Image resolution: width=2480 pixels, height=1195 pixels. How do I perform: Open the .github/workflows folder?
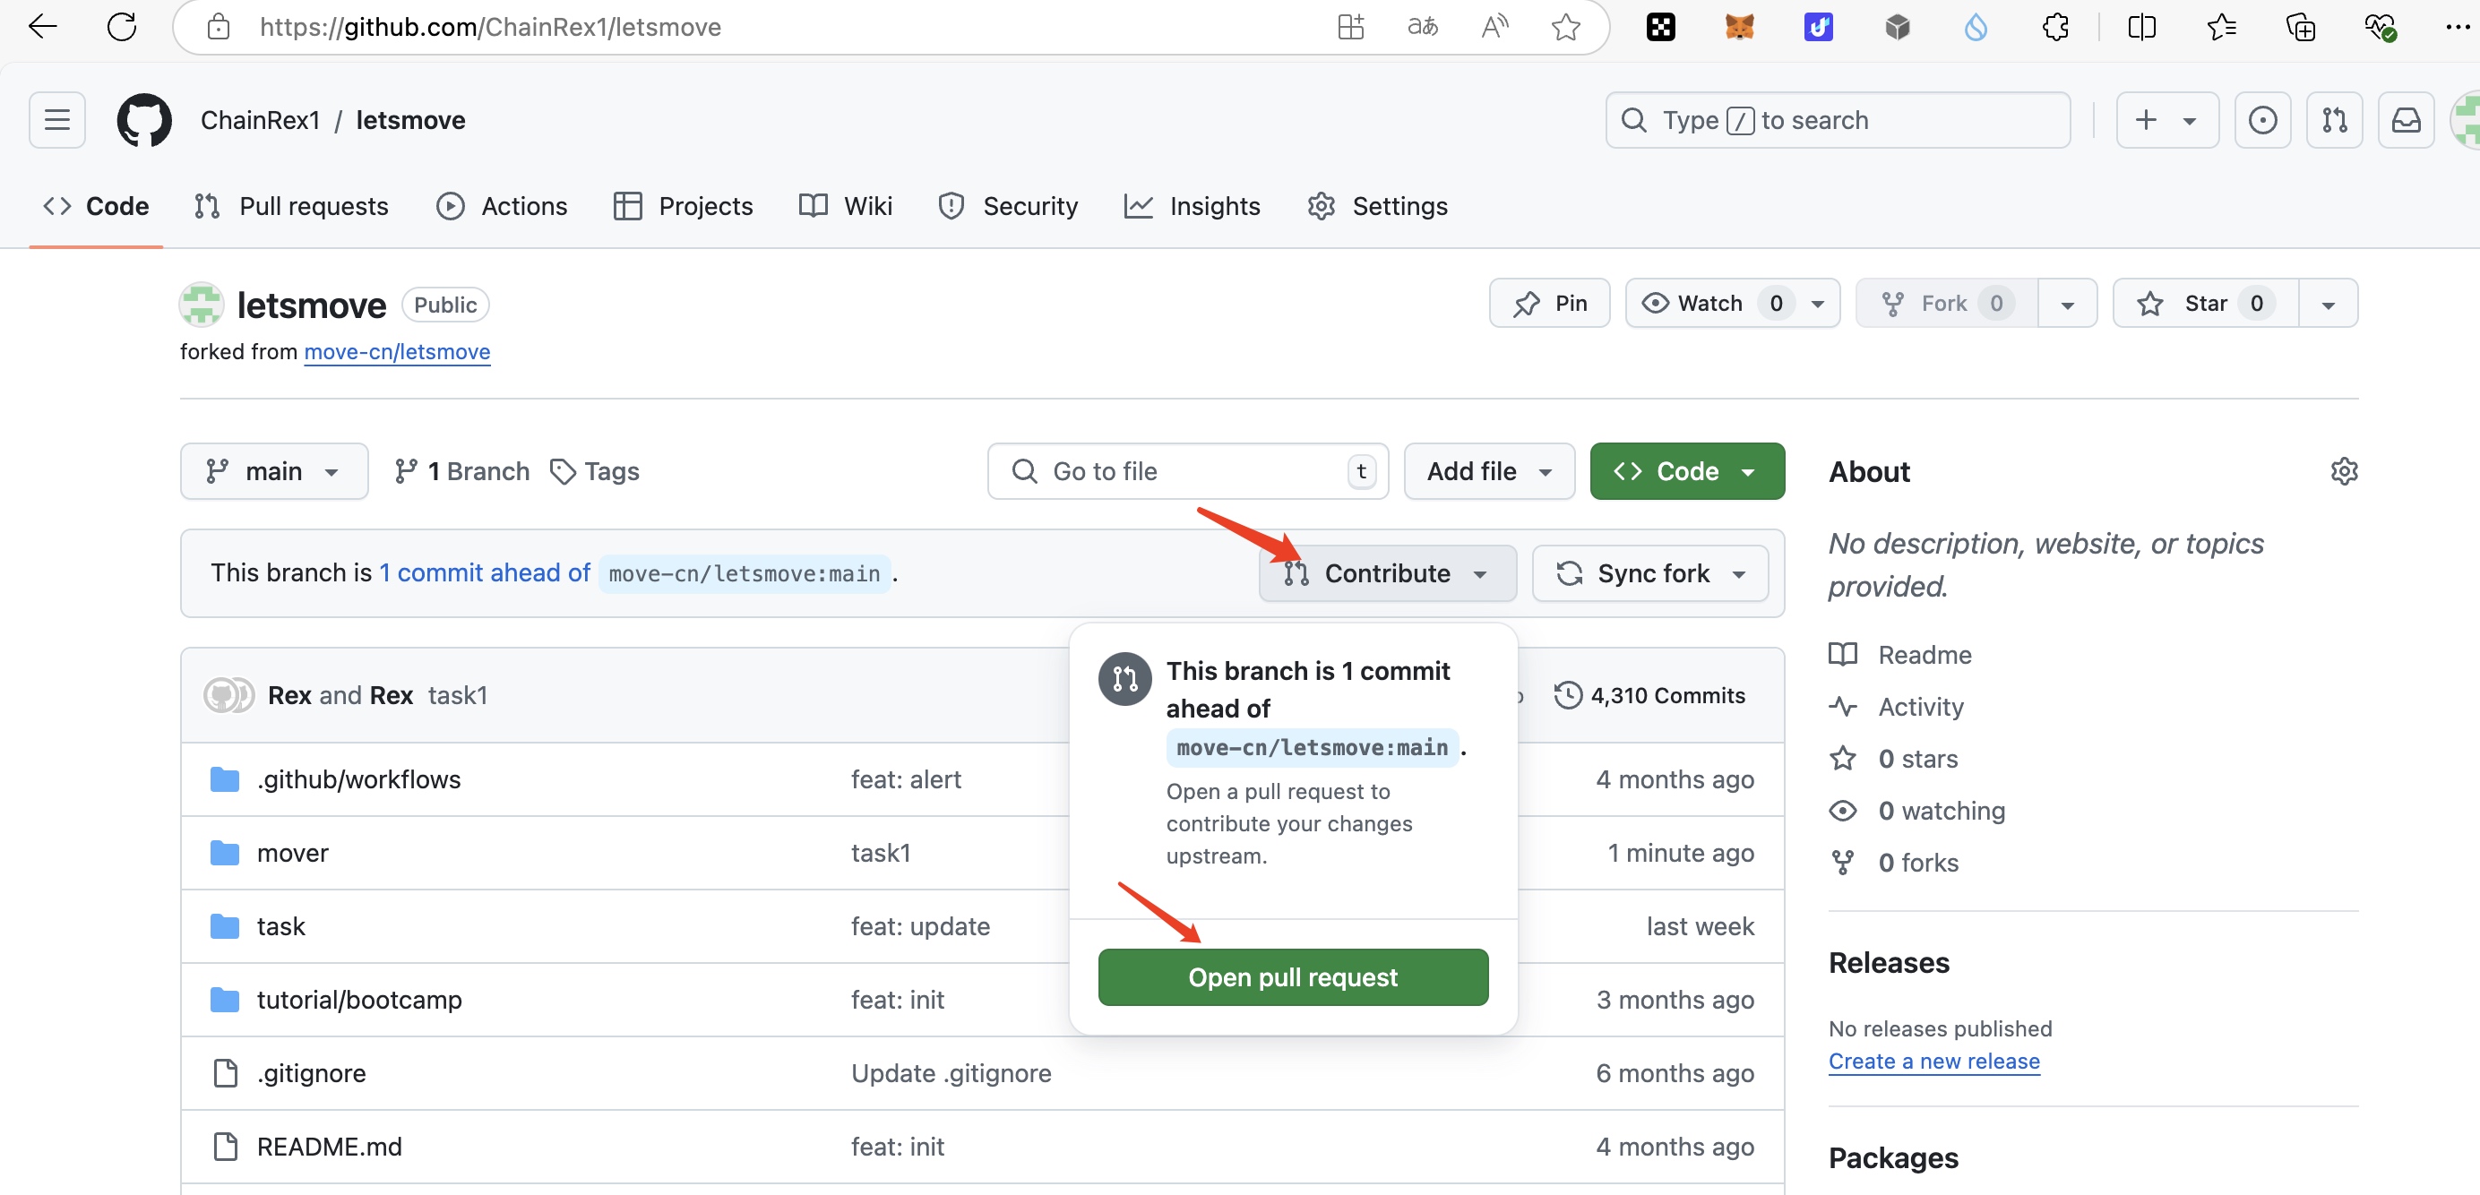358,779
